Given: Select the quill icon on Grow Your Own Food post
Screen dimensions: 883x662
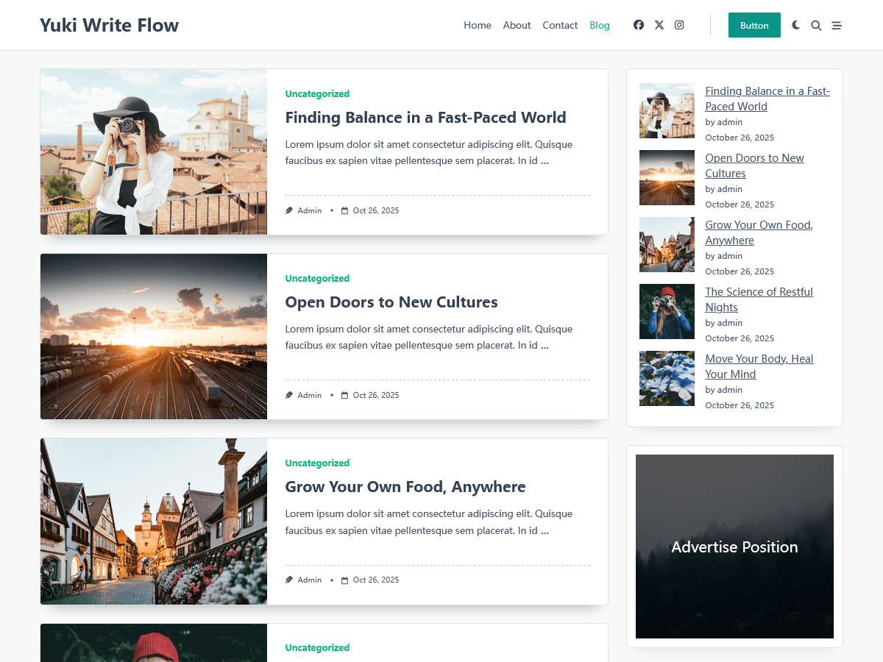Looking at the screenshot, I should click(x=289, y=580).
